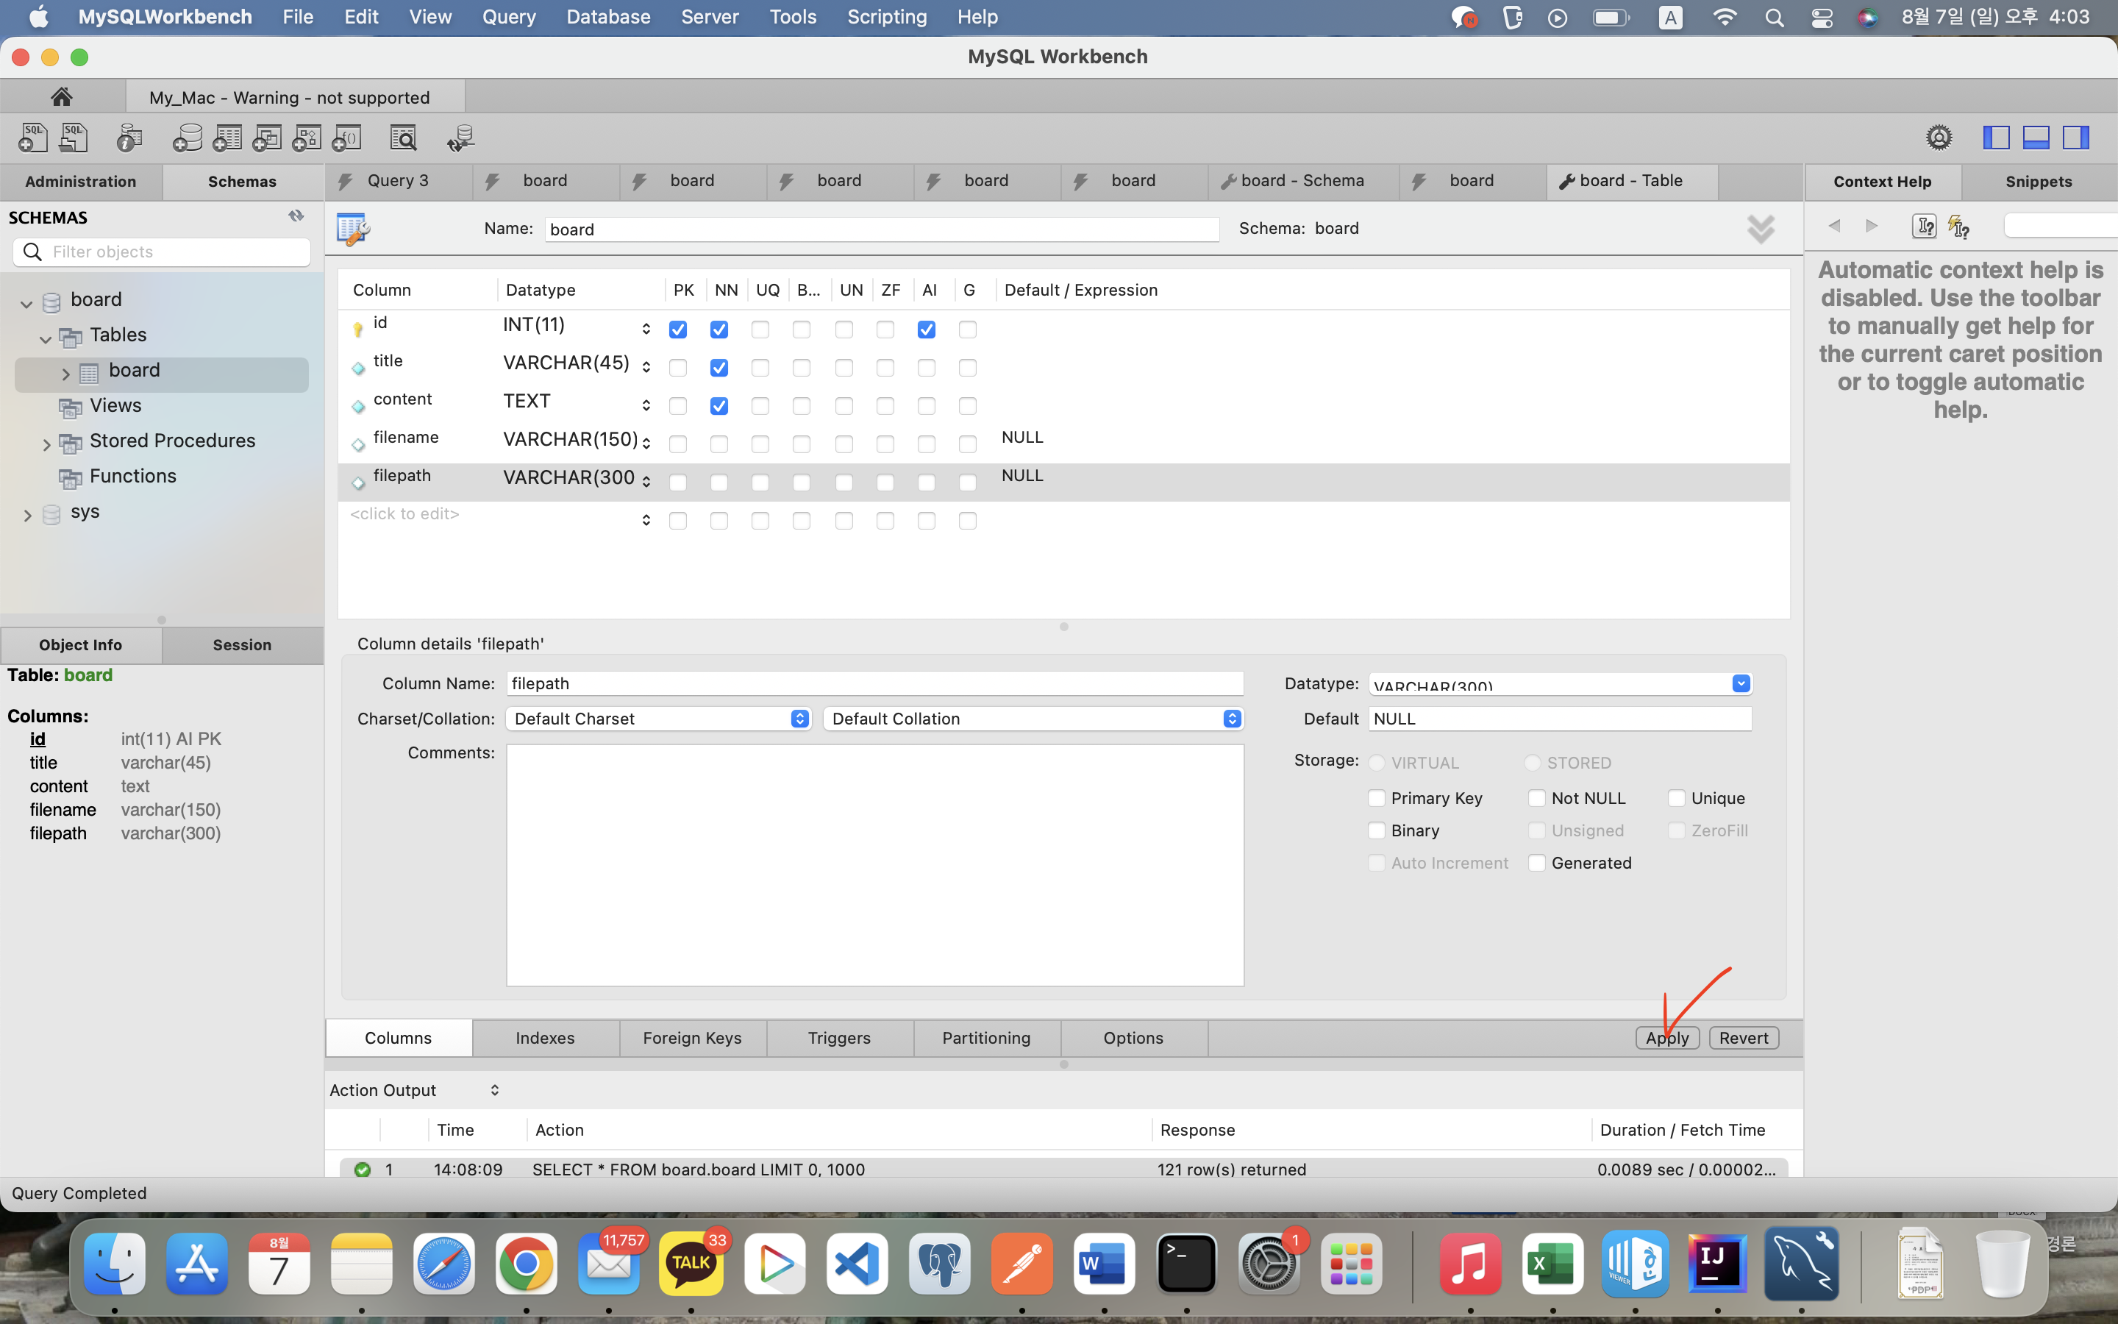This screenshot has height=1324, width=2118.
Task: Focus the Filter objects search field
Action: click(x=162, y=252)
